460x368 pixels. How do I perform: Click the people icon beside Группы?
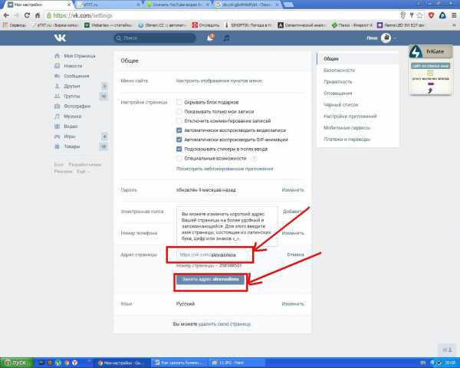point(58,96)
